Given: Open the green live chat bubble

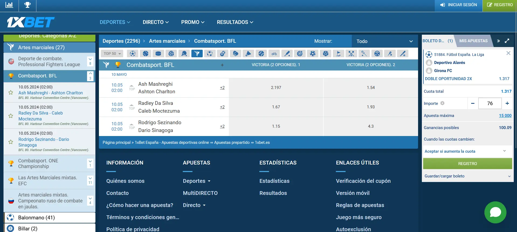Looking at the screenshot, I should tap(495, 212).
